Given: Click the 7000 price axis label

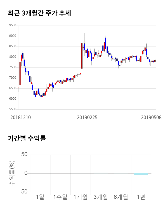Looking at the screenshot, I should pyautogui.click(x=13, y=78).
